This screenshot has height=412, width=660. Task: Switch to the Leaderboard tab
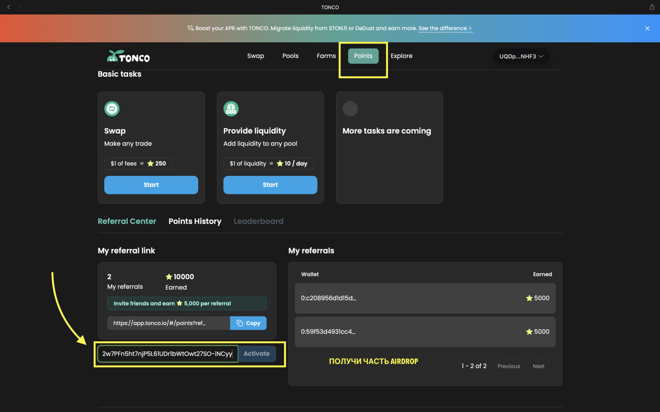coord(258,221)
